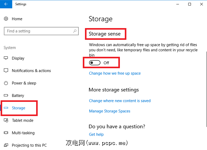
Task: Click the back arrow in the title bar
Action: coord(6,4)
